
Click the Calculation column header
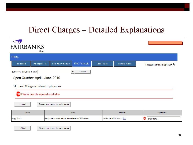[122, 113]
